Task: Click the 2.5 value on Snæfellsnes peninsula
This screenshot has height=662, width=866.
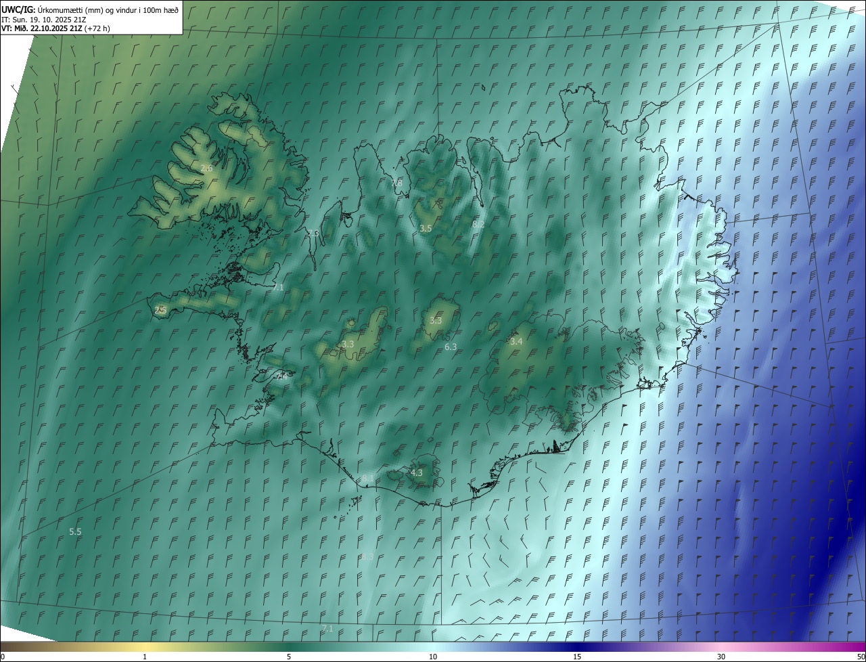Action: [x=160, y=310]
